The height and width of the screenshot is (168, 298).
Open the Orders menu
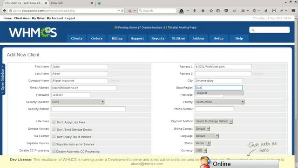(97, 38)
